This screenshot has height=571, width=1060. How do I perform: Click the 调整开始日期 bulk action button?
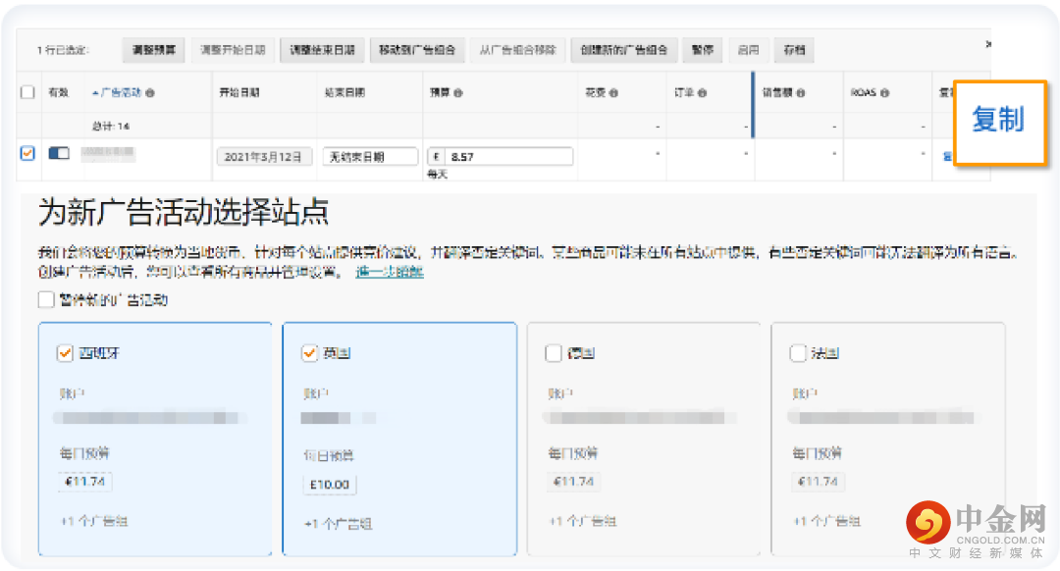[x=233, y=50]
